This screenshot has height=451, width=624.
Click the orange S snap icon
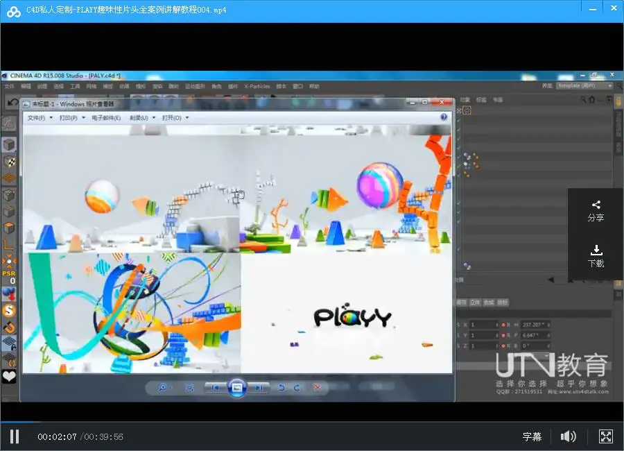[x=9, y=310]
